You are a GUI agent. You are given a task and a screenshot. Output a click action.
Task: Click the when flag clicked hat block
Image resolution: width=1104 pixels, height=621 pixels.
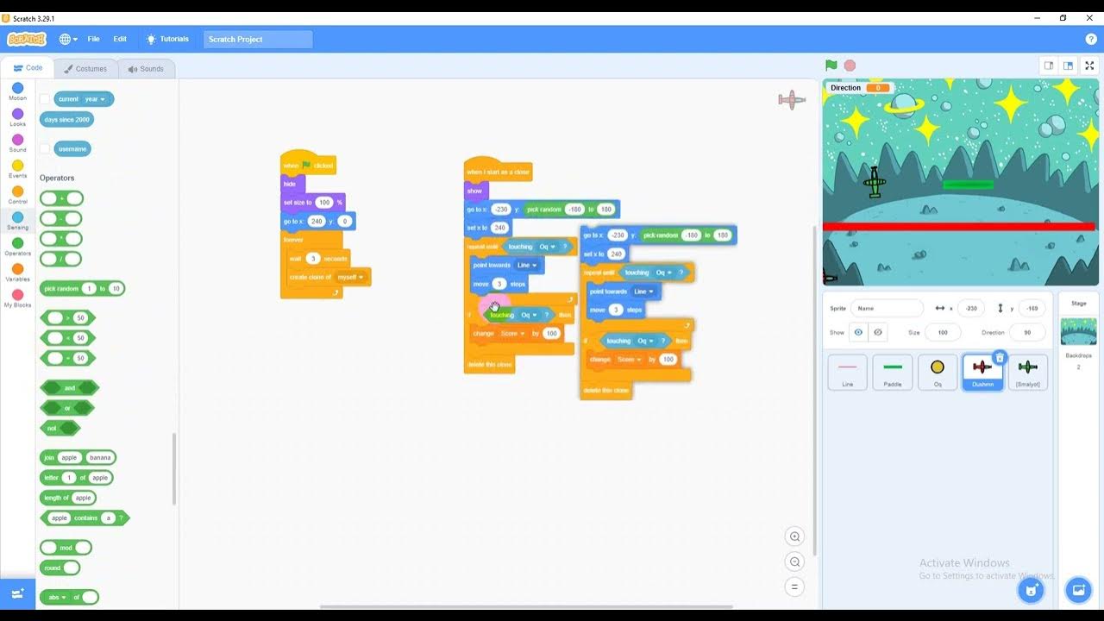[x=308, y=164]
